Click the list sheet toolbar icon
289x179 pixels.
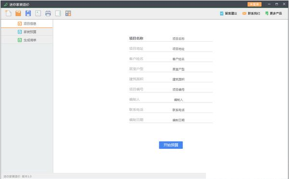point(58,13)
